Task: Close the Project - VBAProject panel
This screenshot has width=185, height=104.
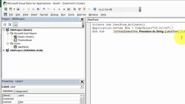Action: [x=82, y=19]
